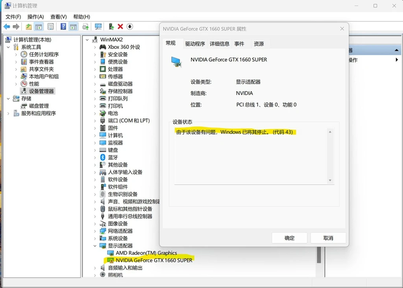
Task: Toggle the action pane toolbar icon
Action: coord(73,26)
